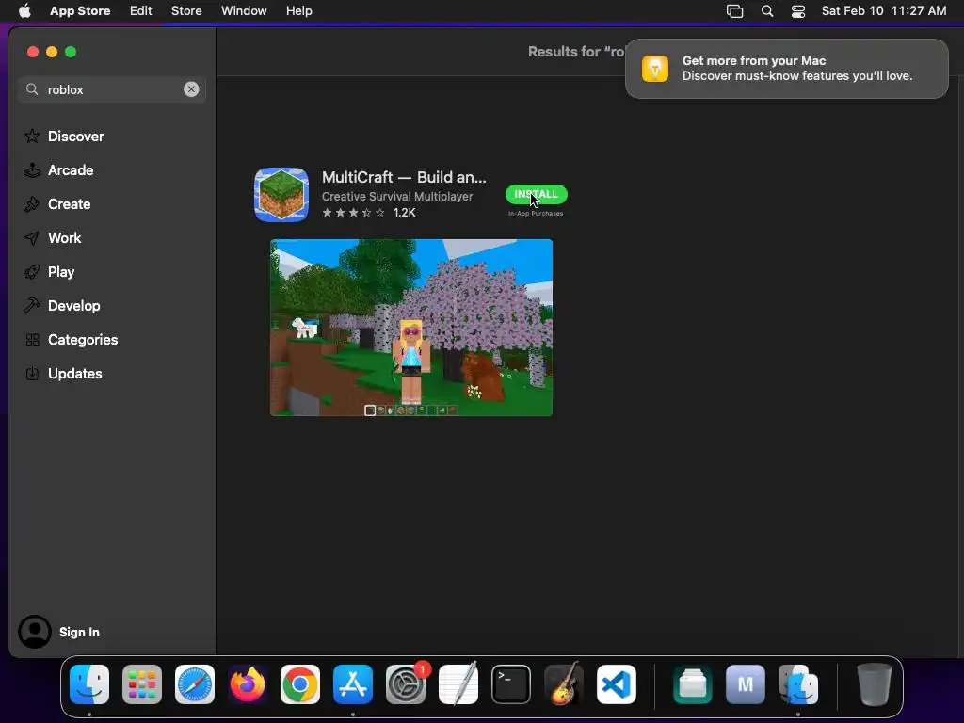This screenshot has height=723, width=964.
Task: Click the In-App Purchases label
Action: [x=536, y=214]
